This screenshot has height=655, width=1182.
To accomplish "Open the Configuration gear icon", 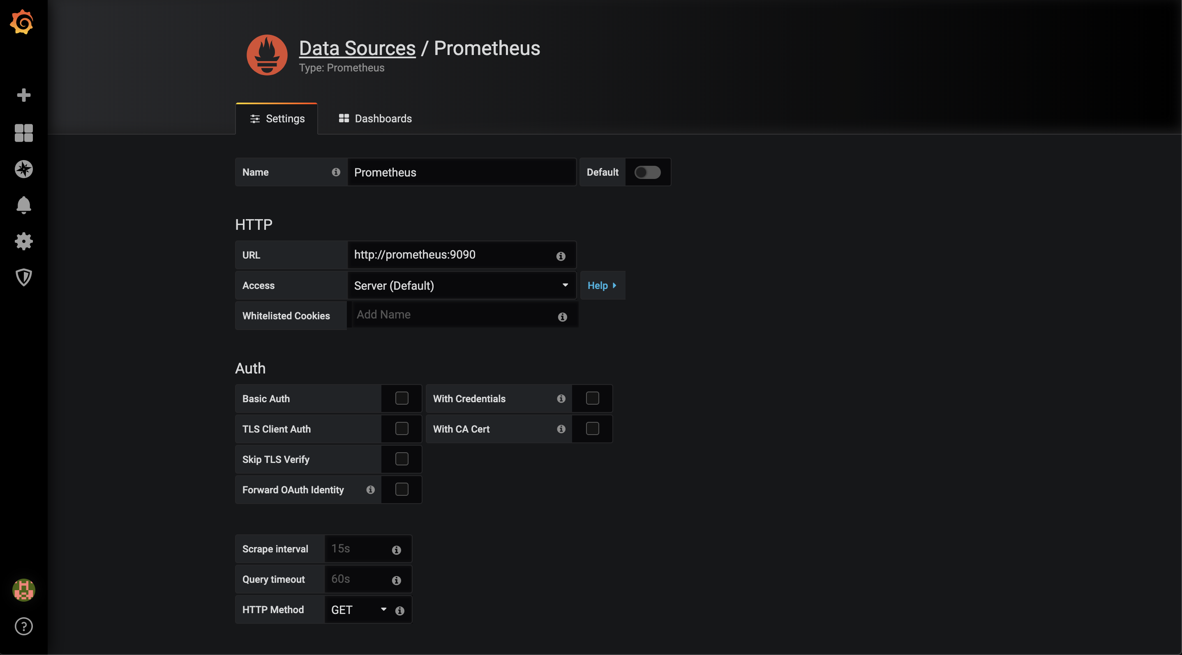I will pyautogui.click(x=23, y=241).
